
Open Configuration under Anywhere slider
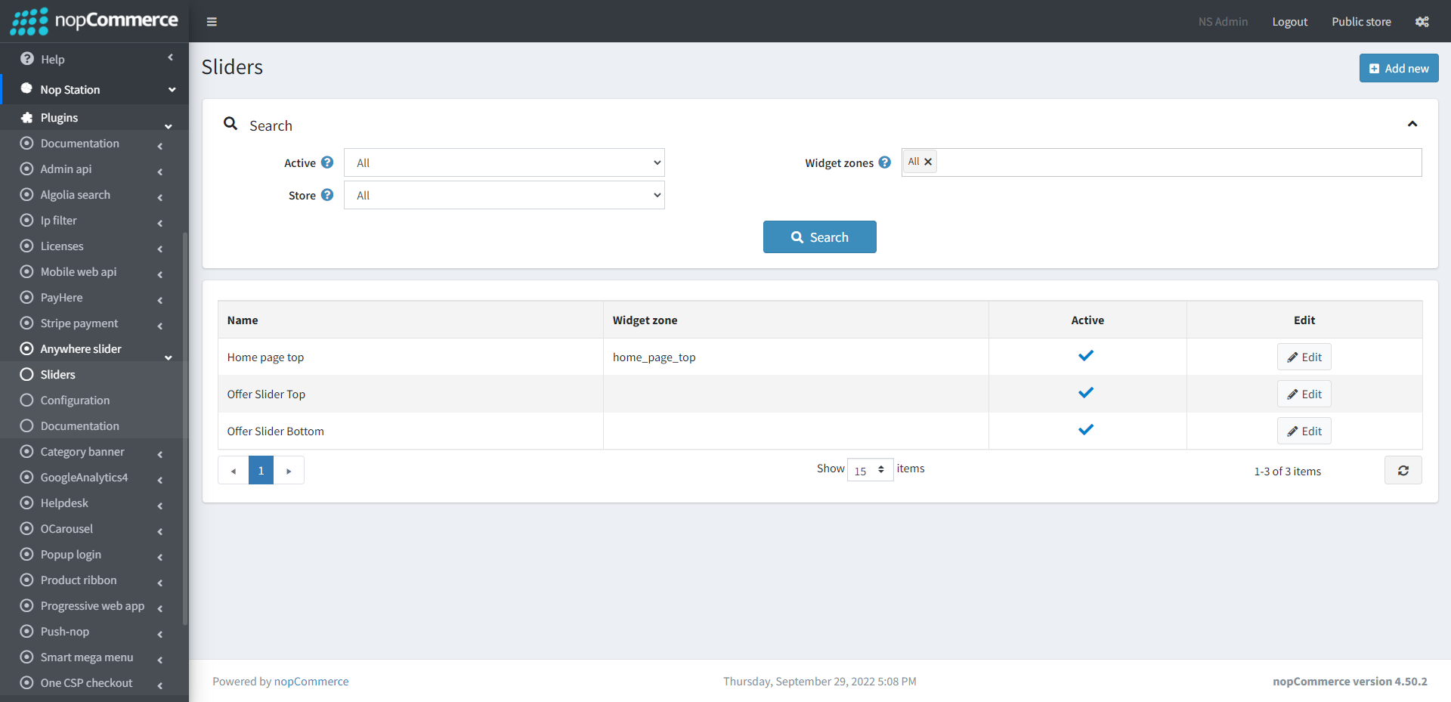click(x=75, y=400)
